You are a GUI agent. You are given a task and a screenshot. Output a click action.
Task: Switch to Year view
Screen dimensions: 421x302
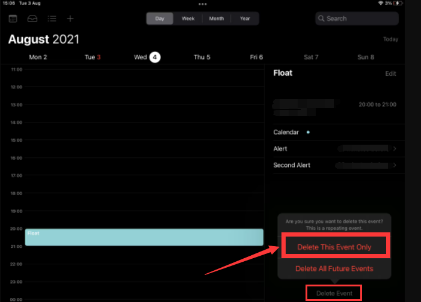tap(245, 19)
